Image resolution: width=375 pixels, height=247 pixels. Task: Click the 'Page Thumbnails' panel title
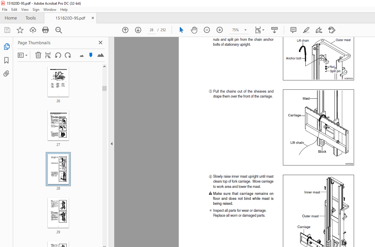pos(34,43)
